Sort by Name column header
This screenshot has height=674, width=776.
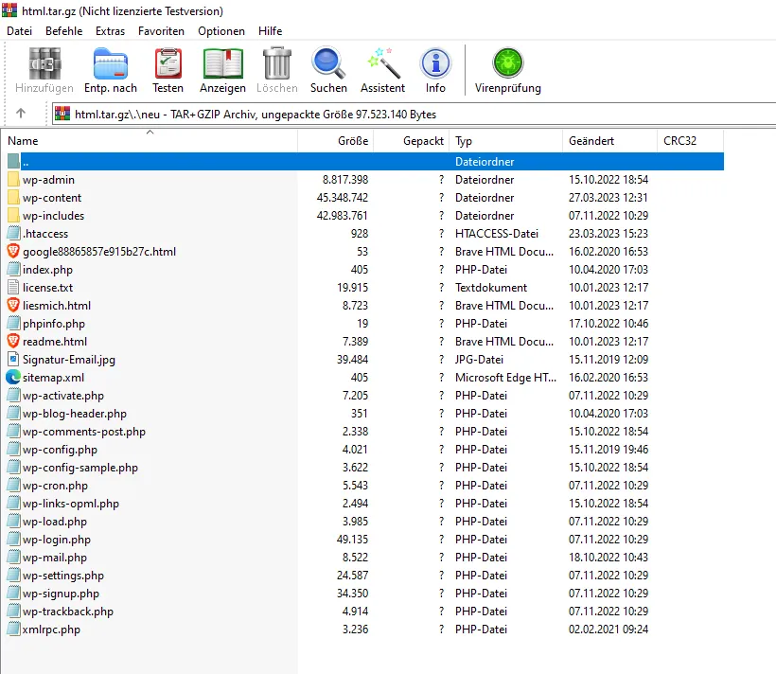(149, 141)
